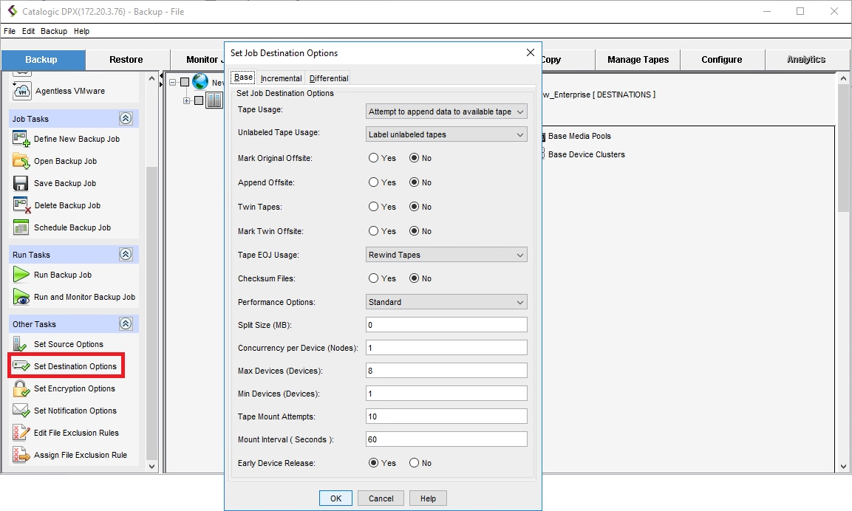
Task: Click the left task panel vertical scrollbar
Action: (x=152, y=295)
